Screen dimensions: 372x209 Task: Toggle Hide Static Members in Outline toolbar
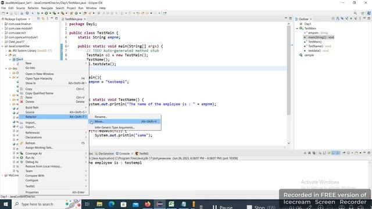[346, 19]
